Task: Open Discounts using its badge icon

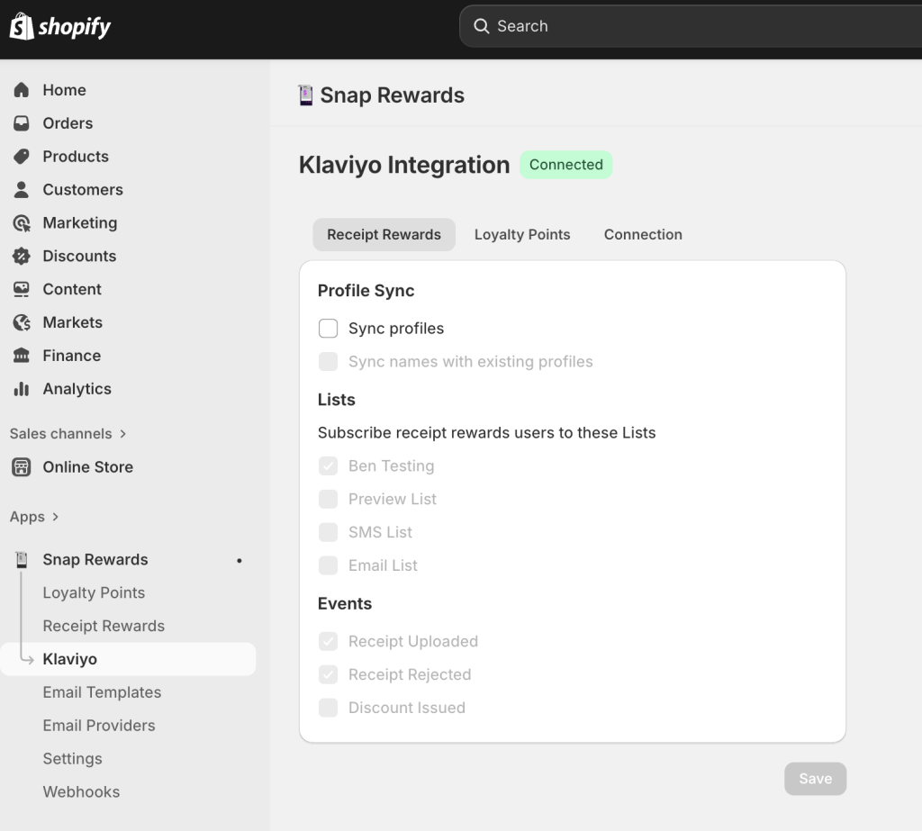Action: click(x=22, y=257)
